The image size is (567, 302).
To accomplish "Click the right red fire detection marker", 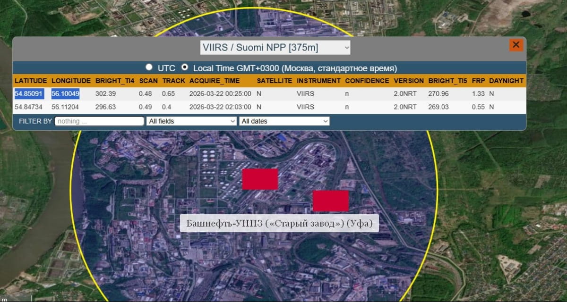I will pyautogui.click(x=331, y=201).
